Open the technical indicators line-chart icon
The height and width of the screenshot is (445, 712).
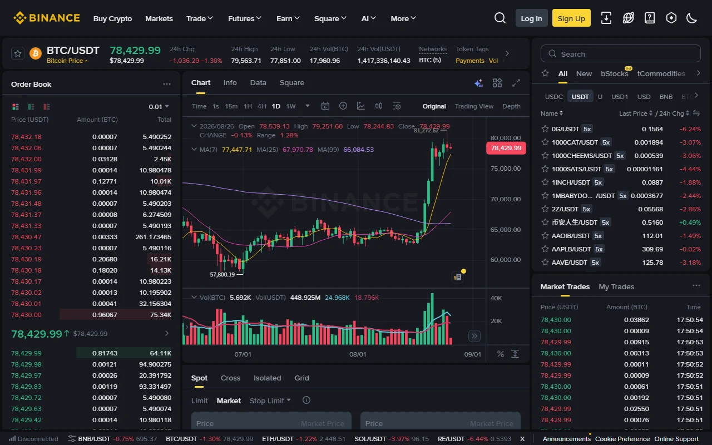tap(361, 106)
